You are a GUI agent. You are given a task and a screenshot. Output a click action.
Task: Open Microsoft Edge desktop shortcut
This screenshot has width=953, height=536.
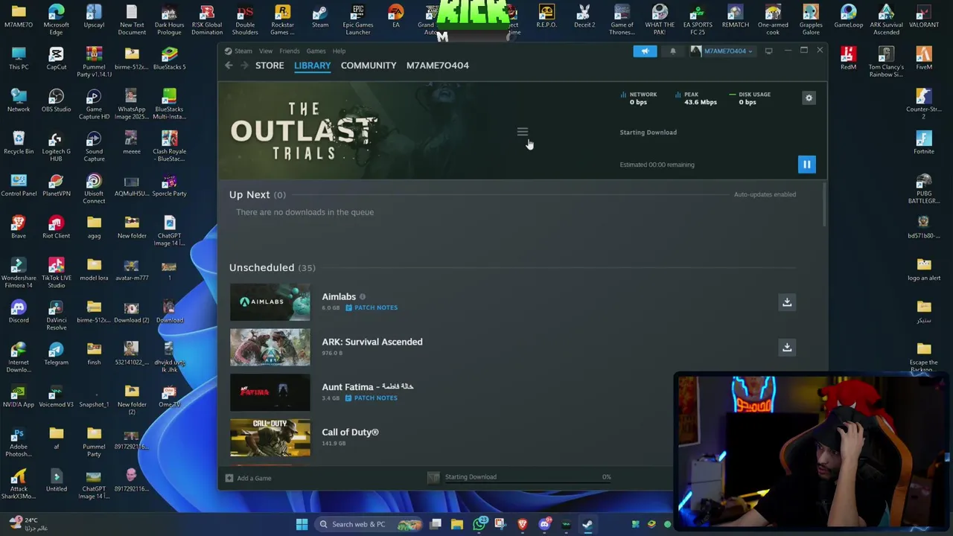56,19
